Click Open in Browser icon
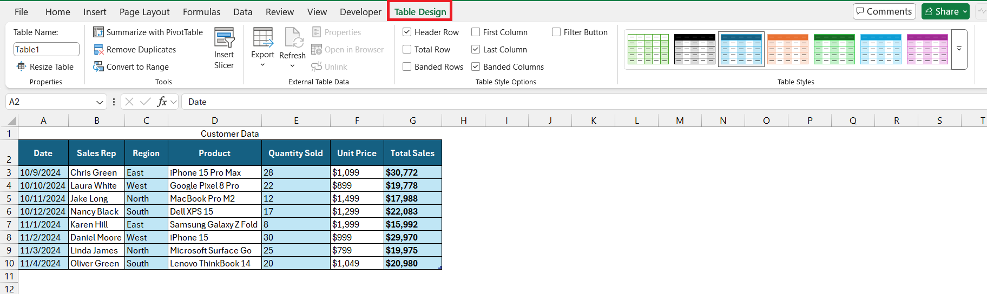This screenshot has width=987, height=294. 317,50
